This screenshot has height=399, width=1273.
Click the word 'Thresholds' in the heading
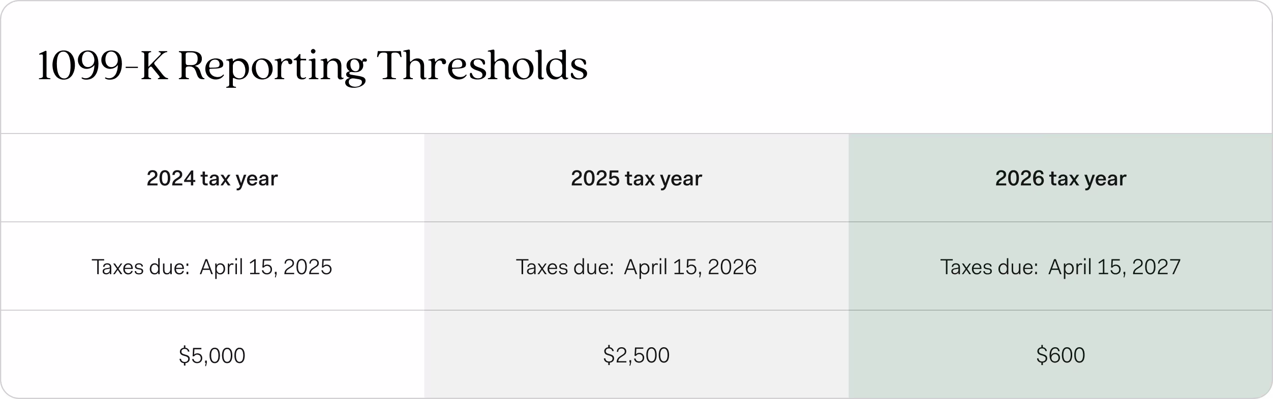tap(482, 65)
